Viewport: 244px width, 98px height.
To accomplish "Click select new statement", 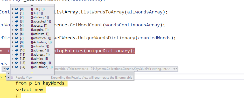I will [29, 89].
